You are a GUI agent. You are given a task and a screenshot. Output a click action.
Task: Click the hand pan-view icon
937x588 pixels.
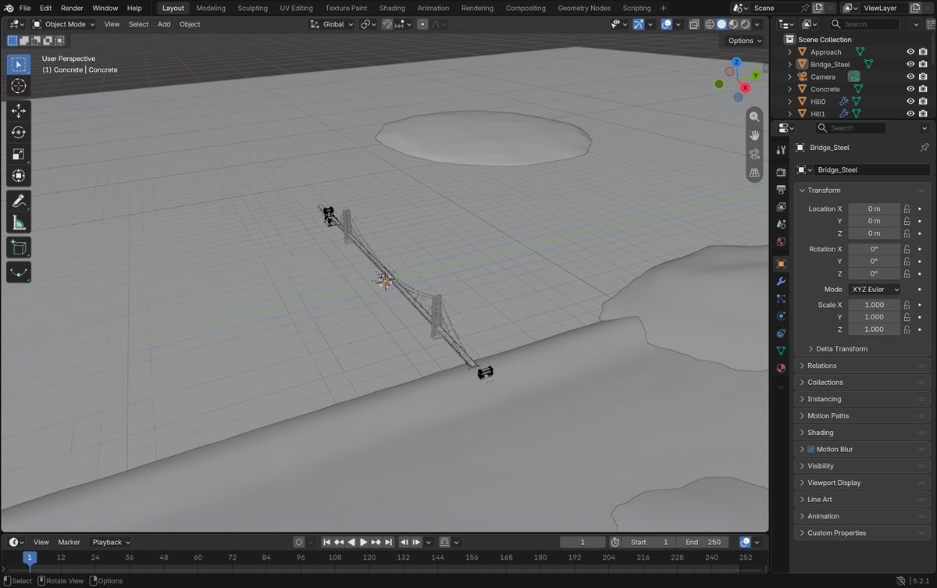coord(754,135)
